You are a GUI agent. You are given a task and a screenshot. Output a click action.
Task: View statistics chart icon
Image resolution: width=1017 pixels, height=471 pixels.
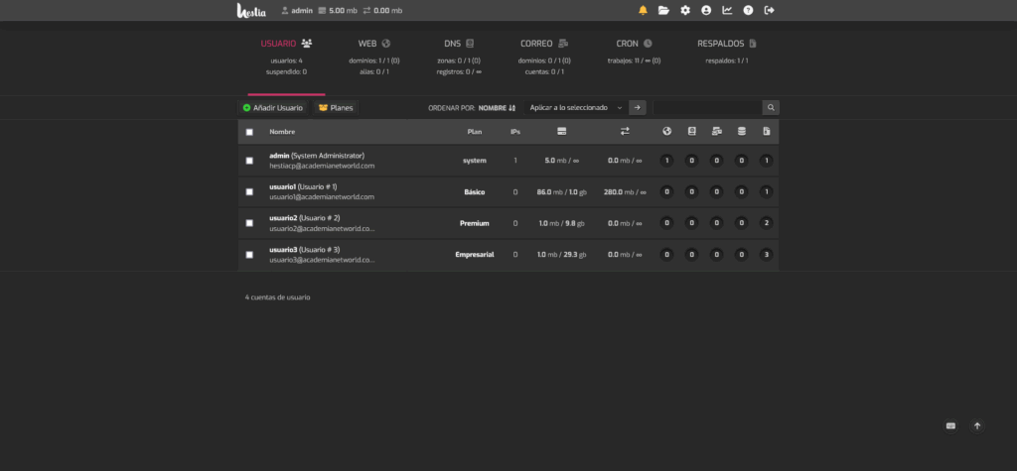tap(727, 10)
